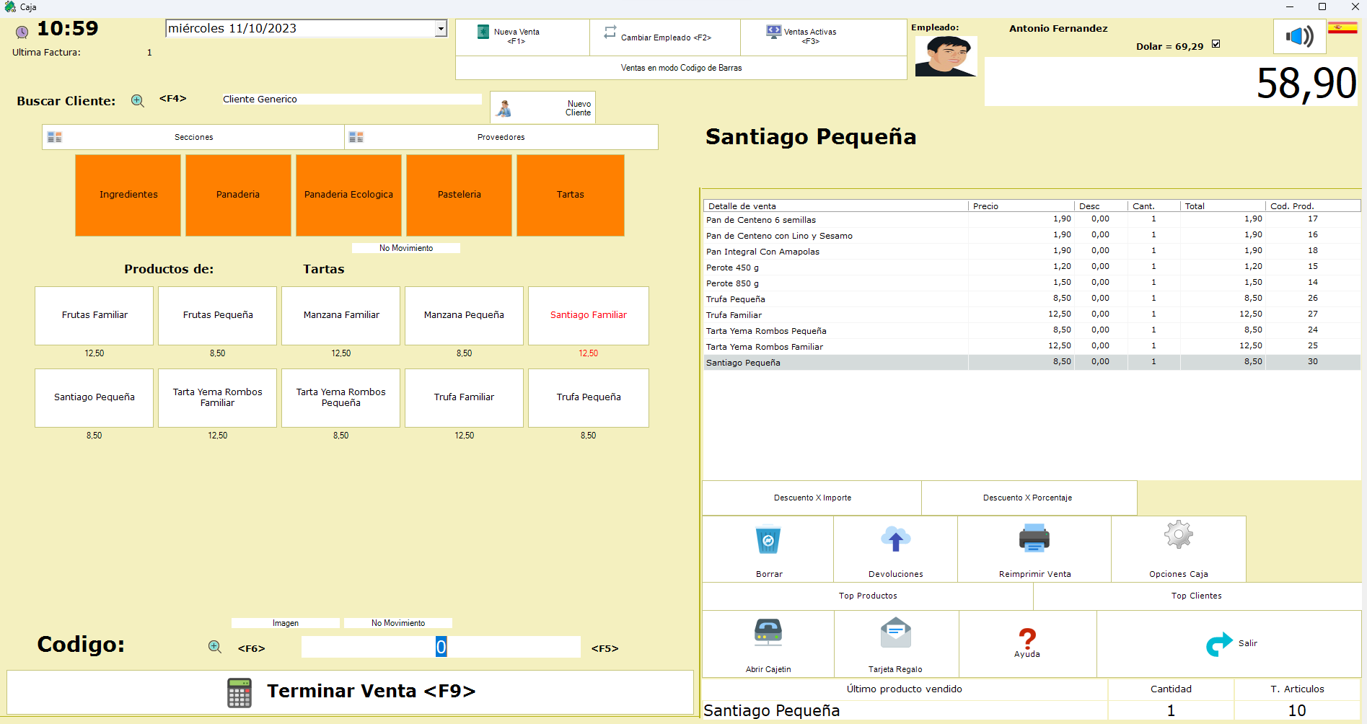Click the Reimprimir Venta printer icon
Screen dimensions: 1367x724
coord(1034,539)
